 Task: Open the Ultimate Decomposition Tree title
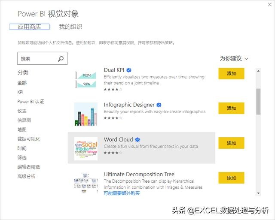click(139, 174)
